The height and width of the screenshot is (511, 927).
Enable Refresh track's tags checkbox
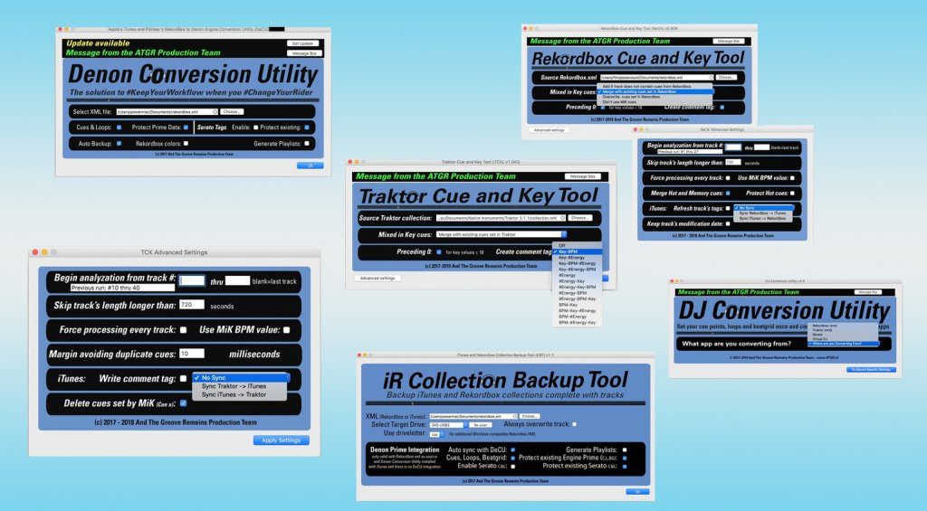point(728,209)
